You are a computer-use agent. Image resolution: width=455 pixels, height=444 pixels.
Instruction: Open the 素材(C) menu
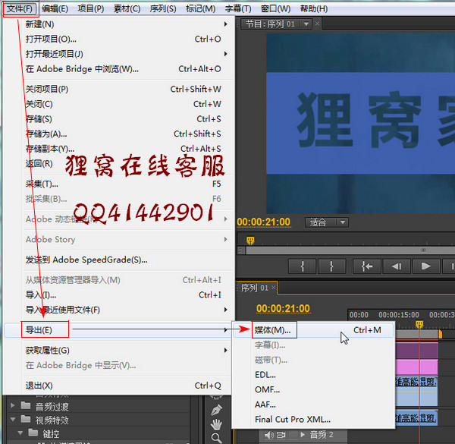(x=127, y=8)
